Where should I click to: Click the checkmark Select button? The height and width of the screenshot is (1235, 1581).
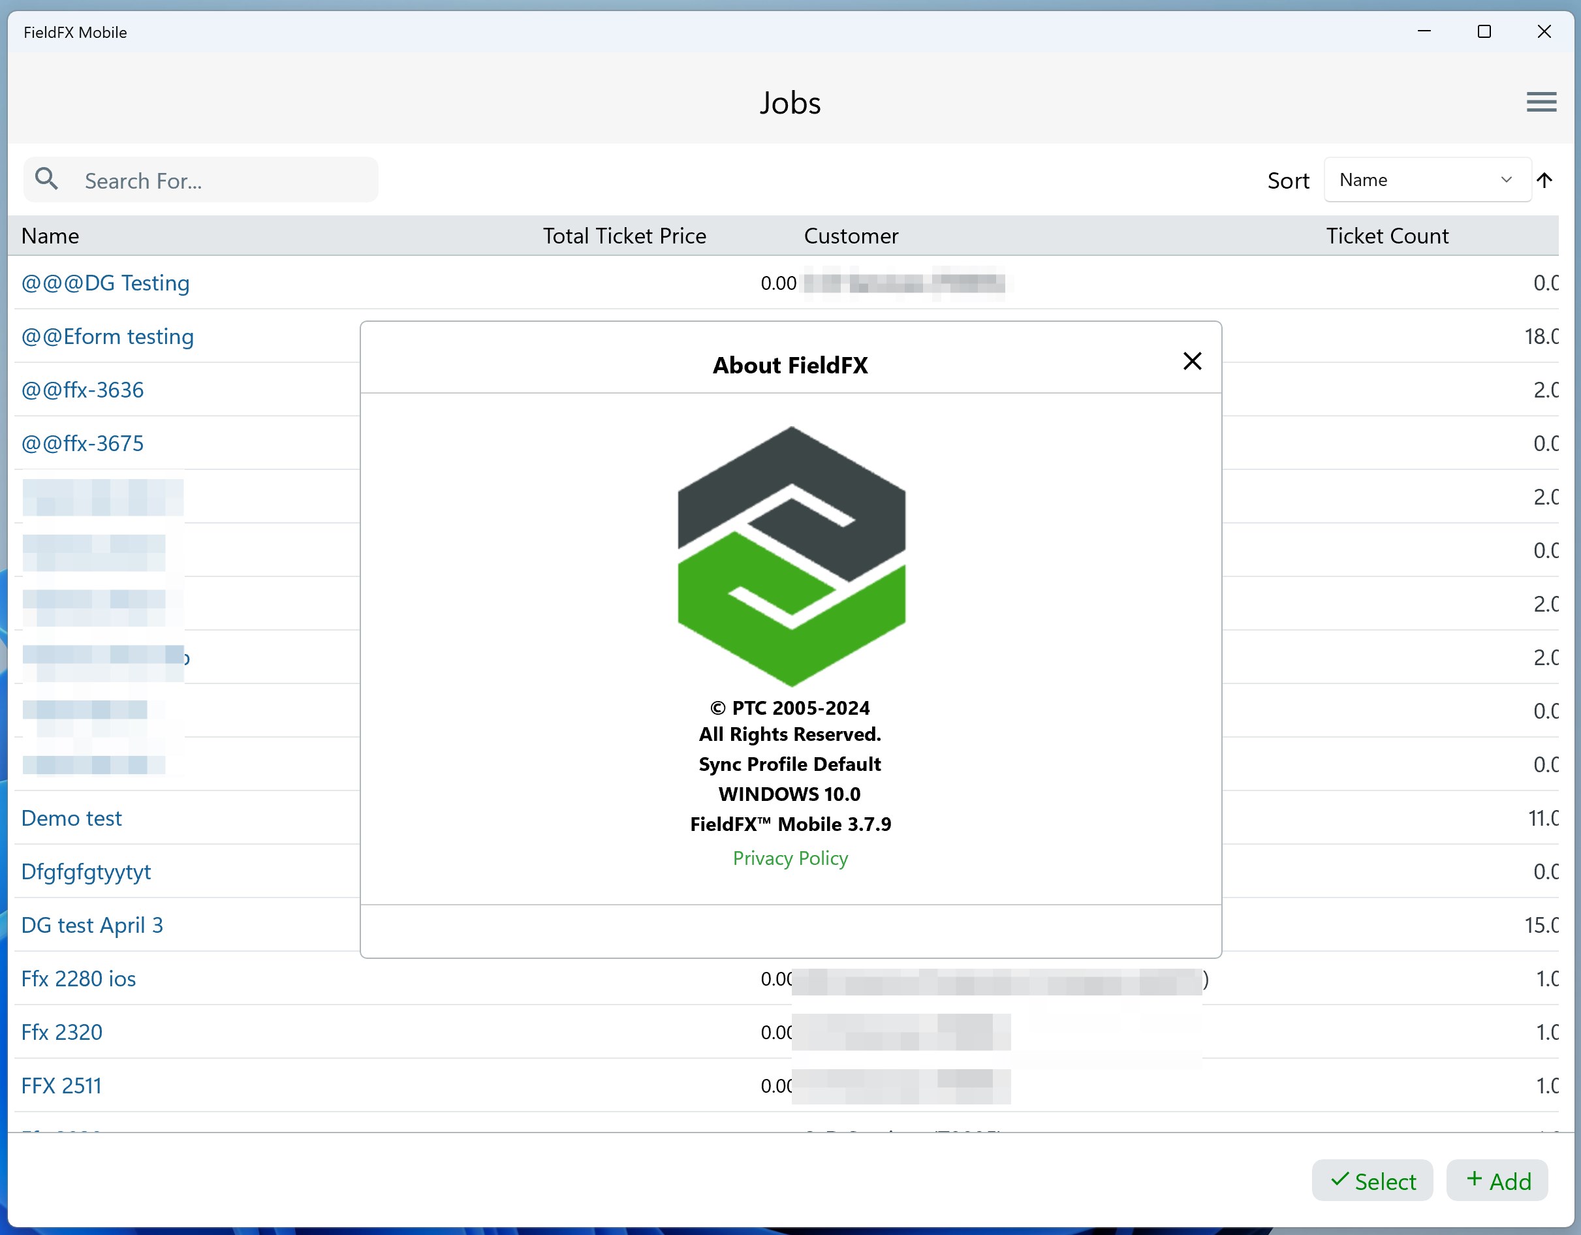1372,1181
